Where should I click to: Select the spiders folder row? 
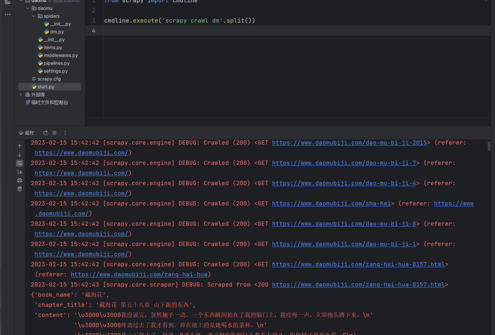tap(49, 16)
